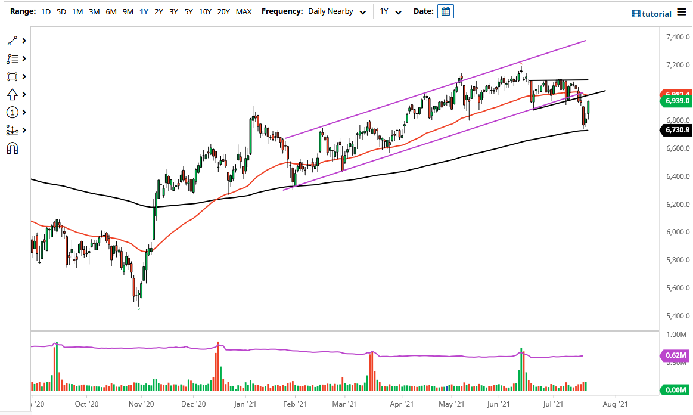
Task: Select the rectangle shape tool
Action: point(12,76)
